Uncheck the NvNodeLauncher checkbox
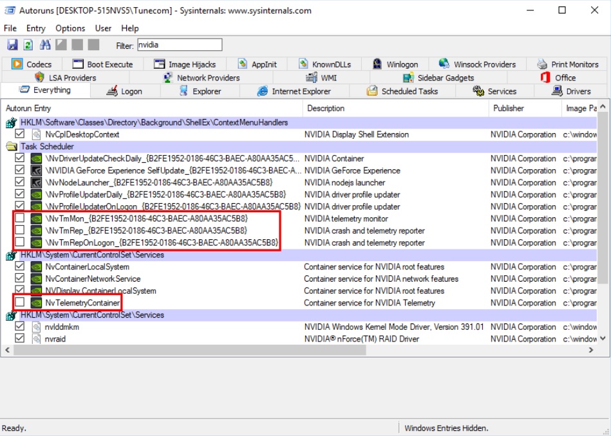 [19, 182]
